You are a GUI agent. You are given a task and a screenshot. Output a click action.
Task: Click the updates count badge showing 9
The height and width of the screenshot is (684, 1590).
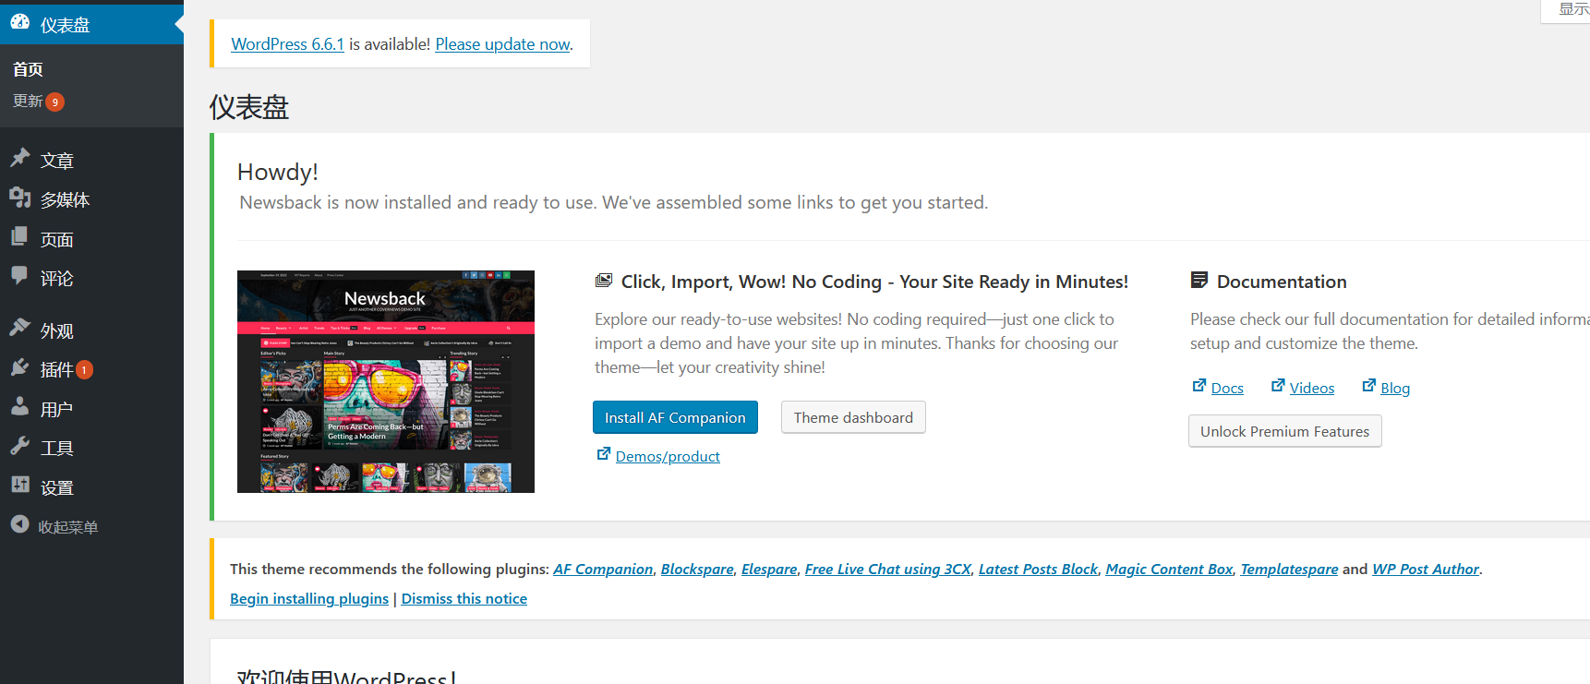pos(55,102)
